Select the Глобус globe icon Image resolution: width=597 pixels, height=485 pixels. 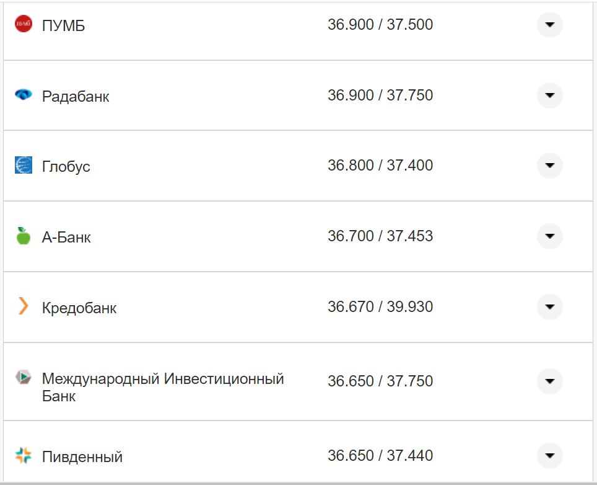pyautogui.click(x=23, y=165)
